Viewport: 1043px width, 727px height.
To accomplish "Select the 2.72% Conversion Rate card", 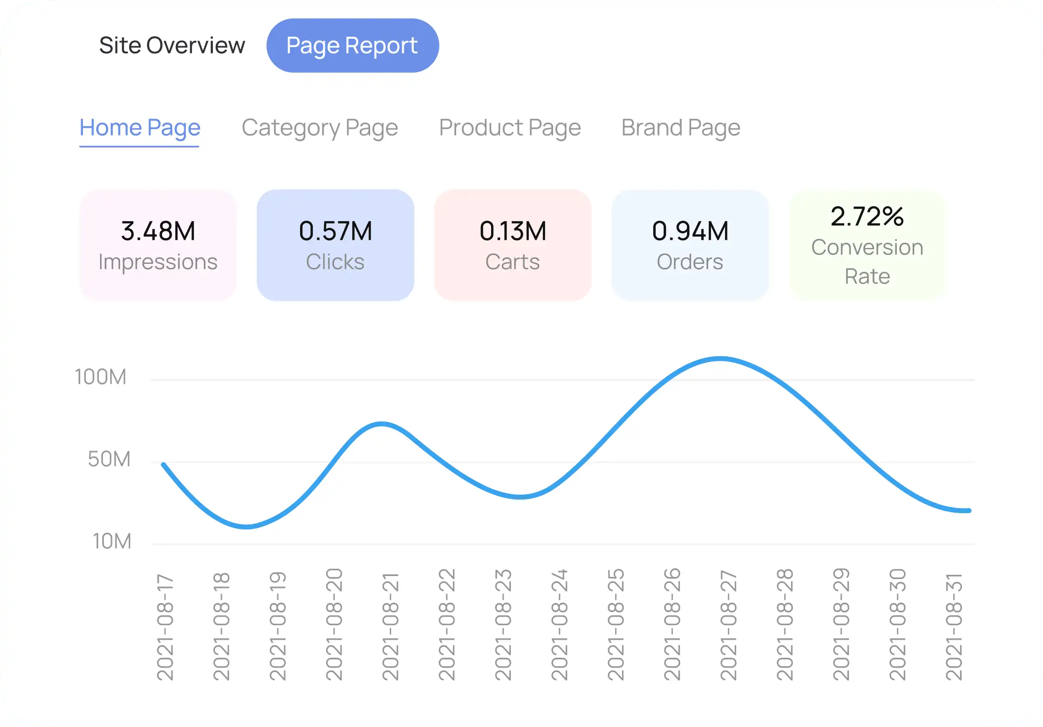I will [867, 245].
